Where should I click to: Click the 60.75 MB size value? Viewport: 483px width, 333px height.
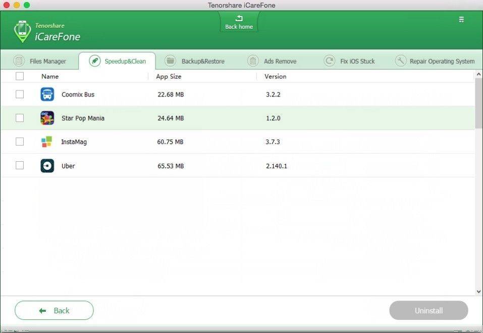coord(171,142)
